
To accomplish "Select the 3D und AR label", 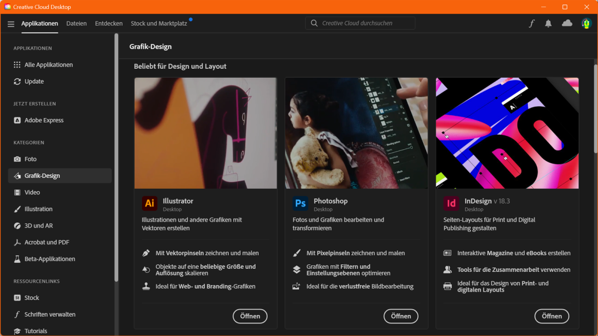I will [39, 226].
